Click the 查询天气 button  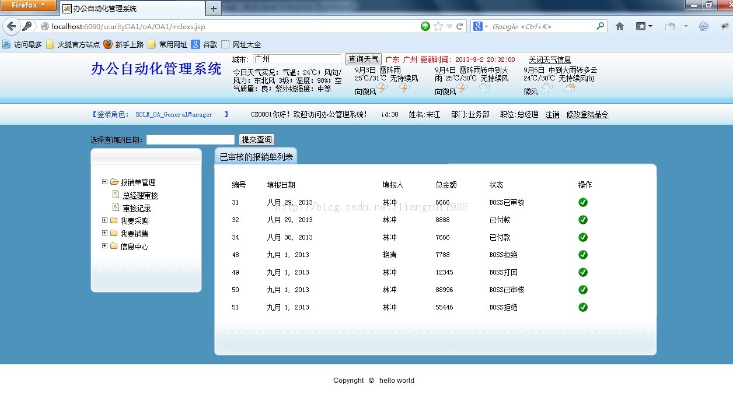[362, 58]
